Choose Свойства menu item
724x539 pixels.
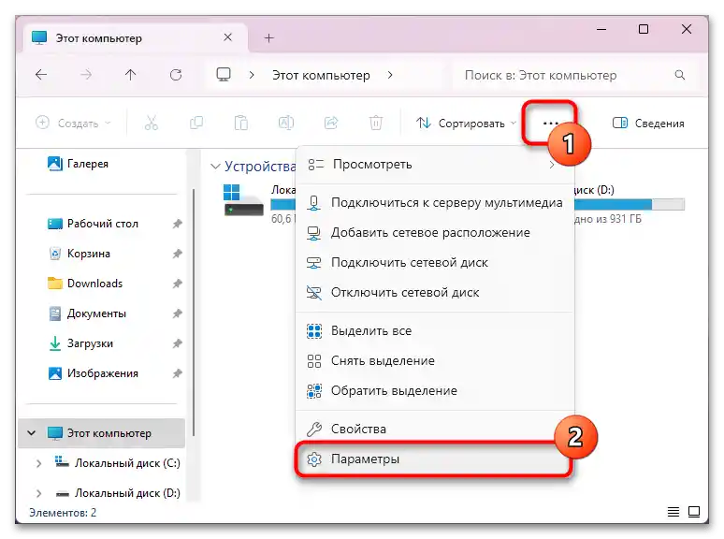(434, 430)
